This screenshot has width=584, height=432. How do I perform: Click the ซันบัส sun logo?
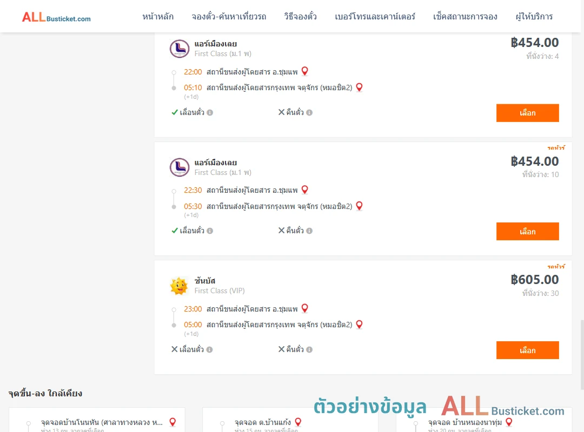[x=179, y=286]
